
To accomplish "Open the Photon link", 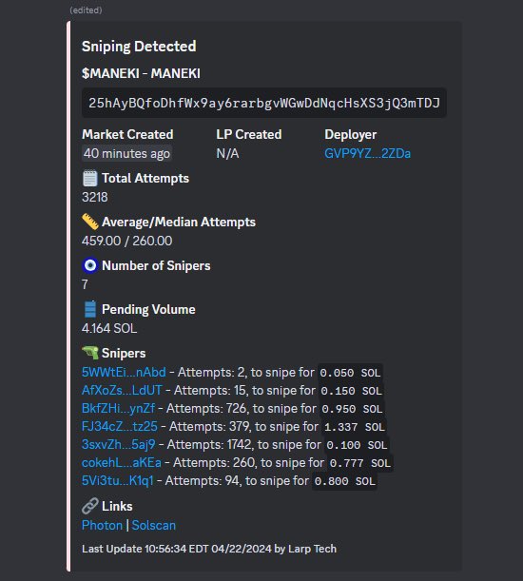I will (x=102, y=525).
